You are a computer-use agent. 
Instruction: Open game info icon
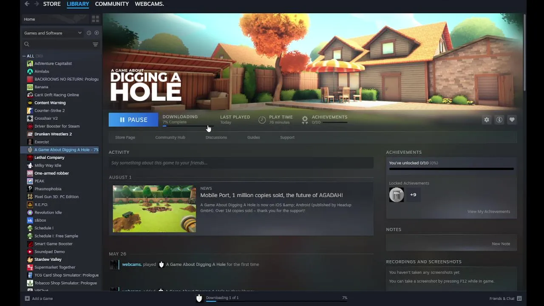pos(499,120)
